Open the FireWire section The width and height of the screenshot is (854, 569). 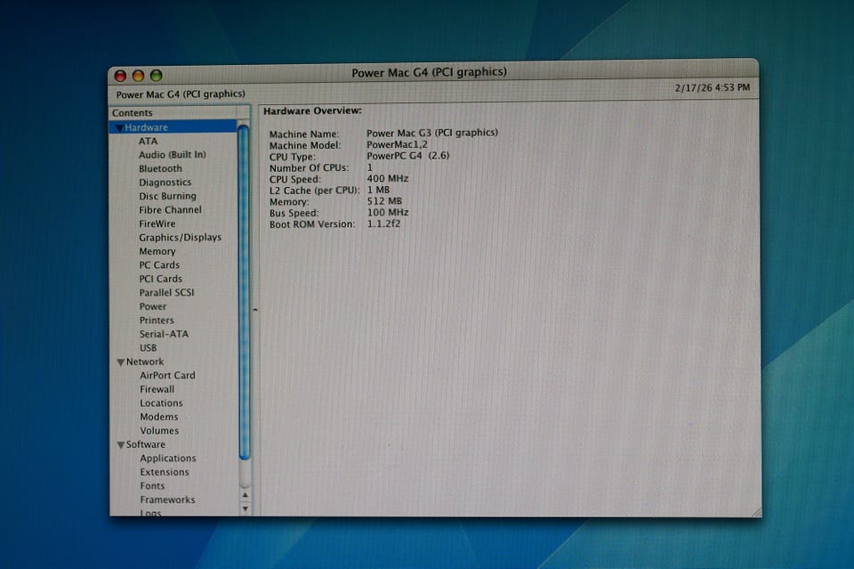(157, 224)
